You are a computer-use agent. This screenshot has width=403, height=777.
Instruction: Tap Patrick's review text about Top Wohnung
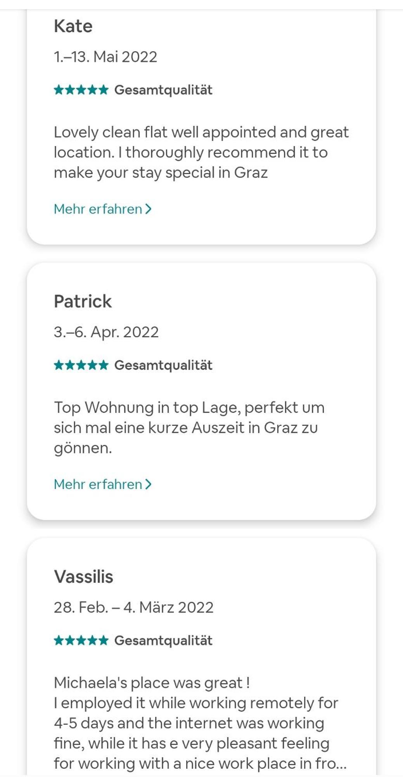click(189, 428)
